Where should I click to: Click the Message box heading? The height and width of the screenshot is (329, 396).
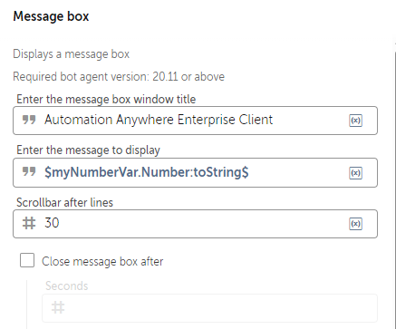[x=51, y=16]
